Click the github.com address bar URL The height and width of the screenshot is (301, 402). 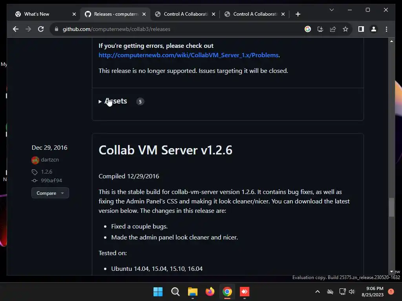coord(116,29)
